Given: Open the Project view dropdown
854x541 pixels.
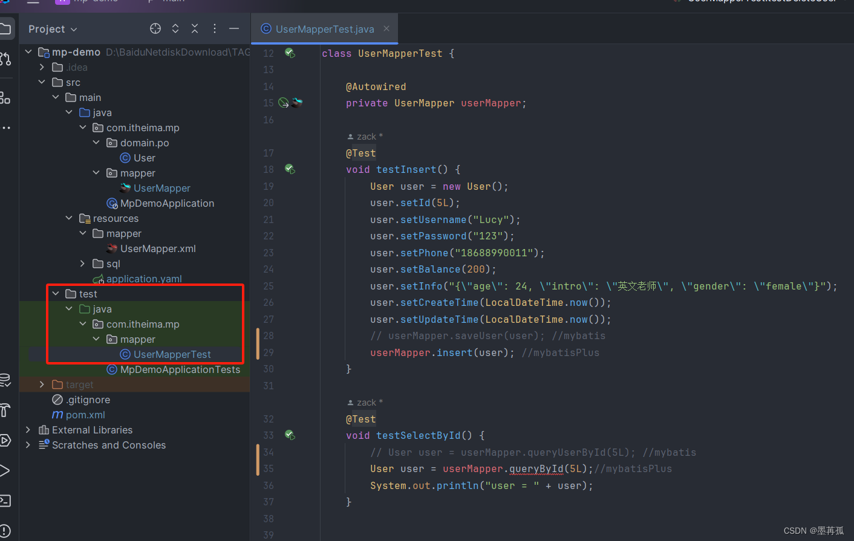Looking at the screenshot, I should point(53,29).
